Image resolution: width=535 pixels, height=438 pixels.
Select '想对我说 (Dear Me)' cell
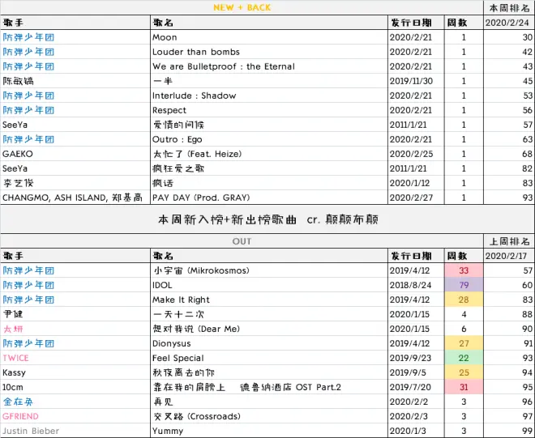pyautogui.click(x=269, y=329)
